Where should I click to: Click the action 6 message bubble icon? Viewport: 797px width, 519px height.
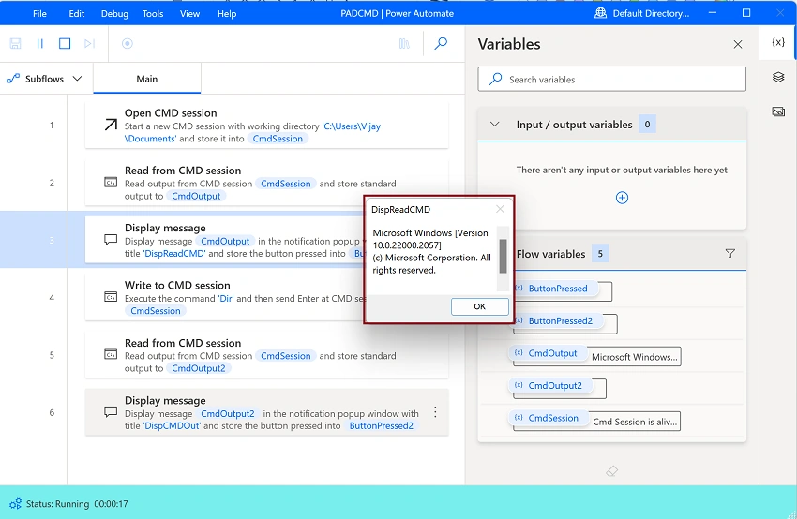point(111,412)
